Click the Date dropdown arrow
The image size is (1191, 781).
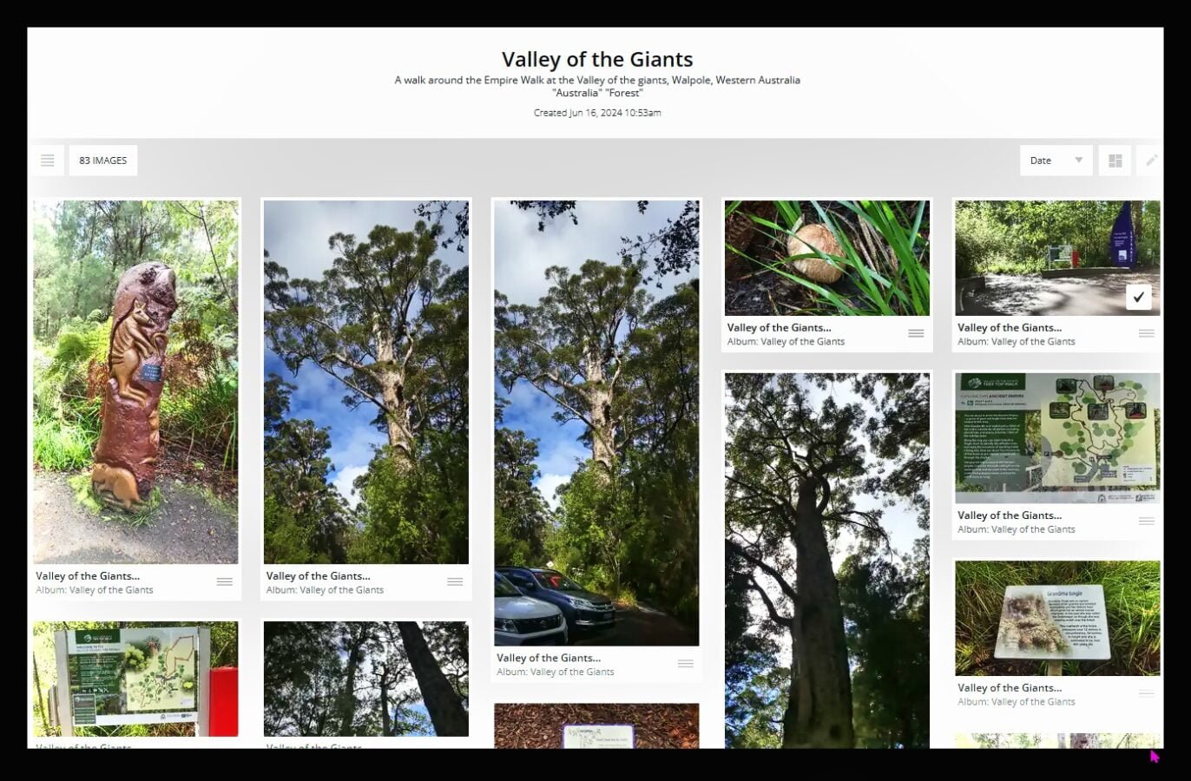1079,161
